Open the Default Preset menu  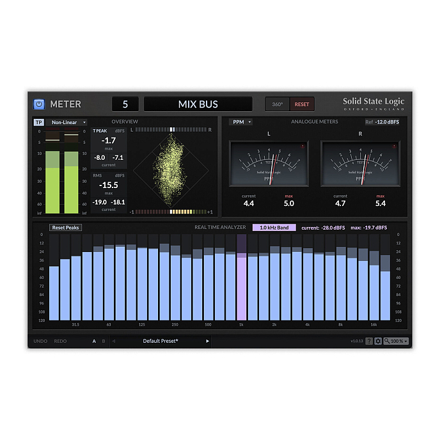click(x=161, y=342)
